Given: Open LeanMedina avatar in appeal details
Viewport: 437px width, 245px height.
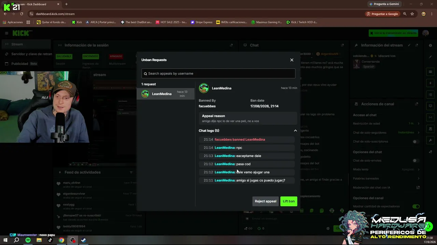Looking at the screenshot, I should 204,88.
